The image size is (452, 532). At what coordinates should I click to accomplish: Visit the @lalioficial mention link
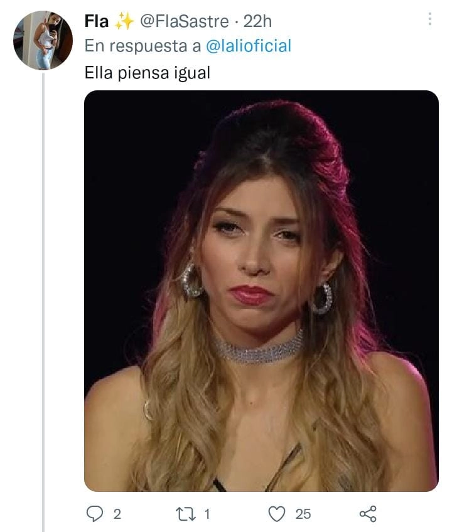[x=249, y=46]
